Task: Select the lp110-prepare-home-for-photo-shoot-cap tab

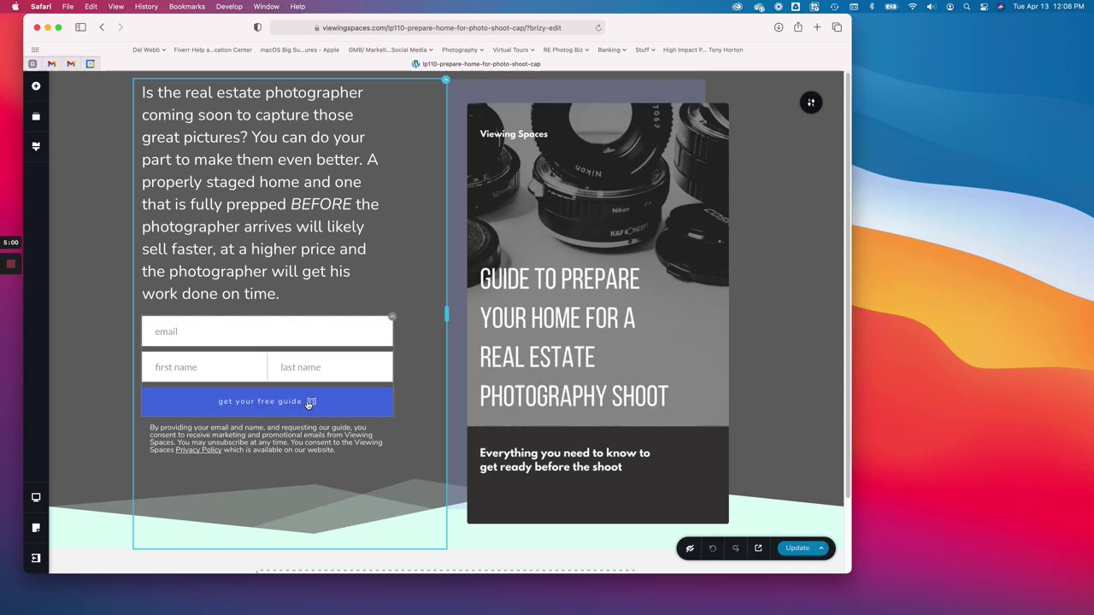Action: pos(475,64)
